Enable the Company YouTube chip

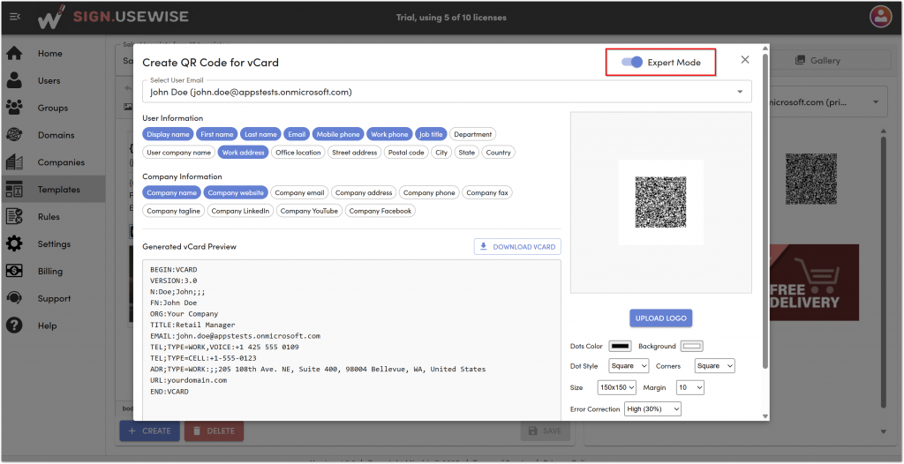click(x=310, y=211)
